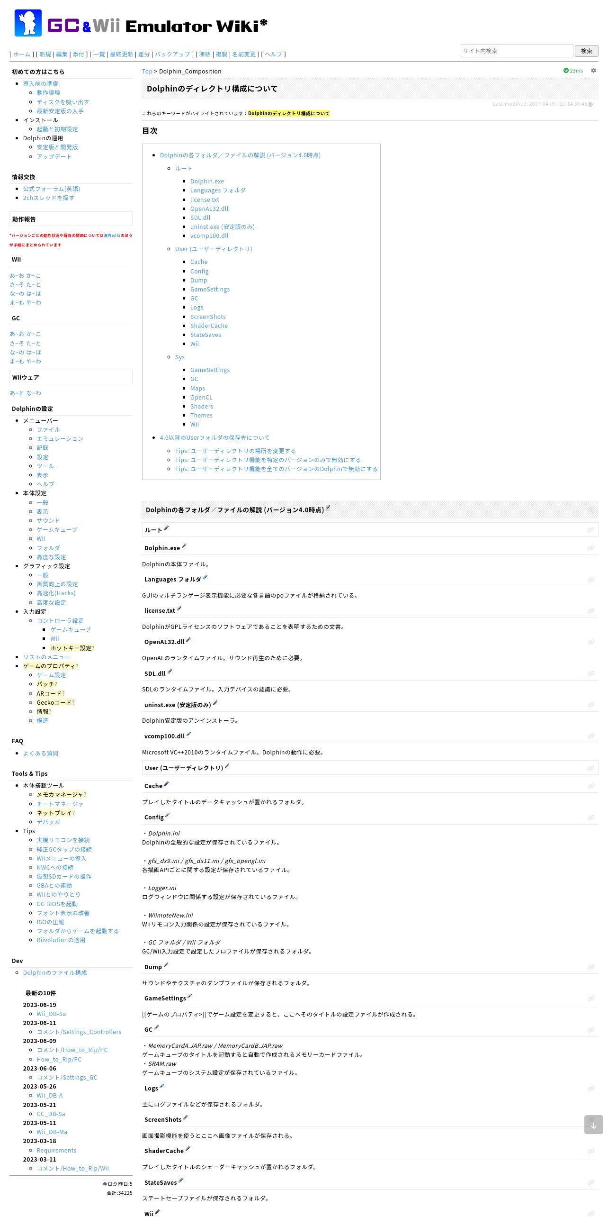
Task: Click pencil icon next to Dump heading
Action: (x=166, y=965)
